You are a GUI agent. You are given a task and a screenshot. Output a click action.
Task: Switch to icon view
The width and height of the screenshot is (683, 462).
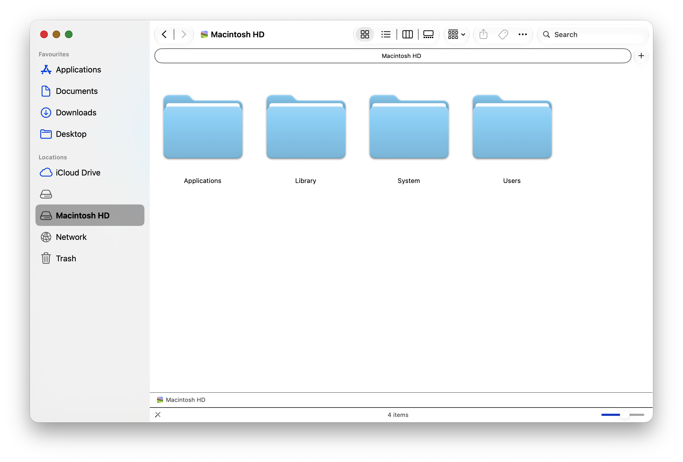365,34
